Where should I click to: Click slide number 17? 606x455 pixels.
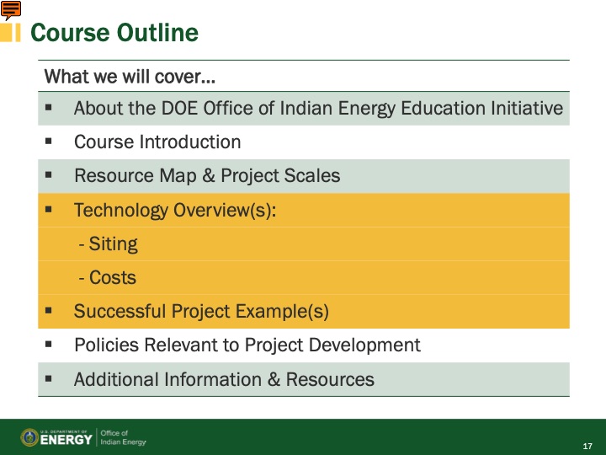(x=587, y=446)
